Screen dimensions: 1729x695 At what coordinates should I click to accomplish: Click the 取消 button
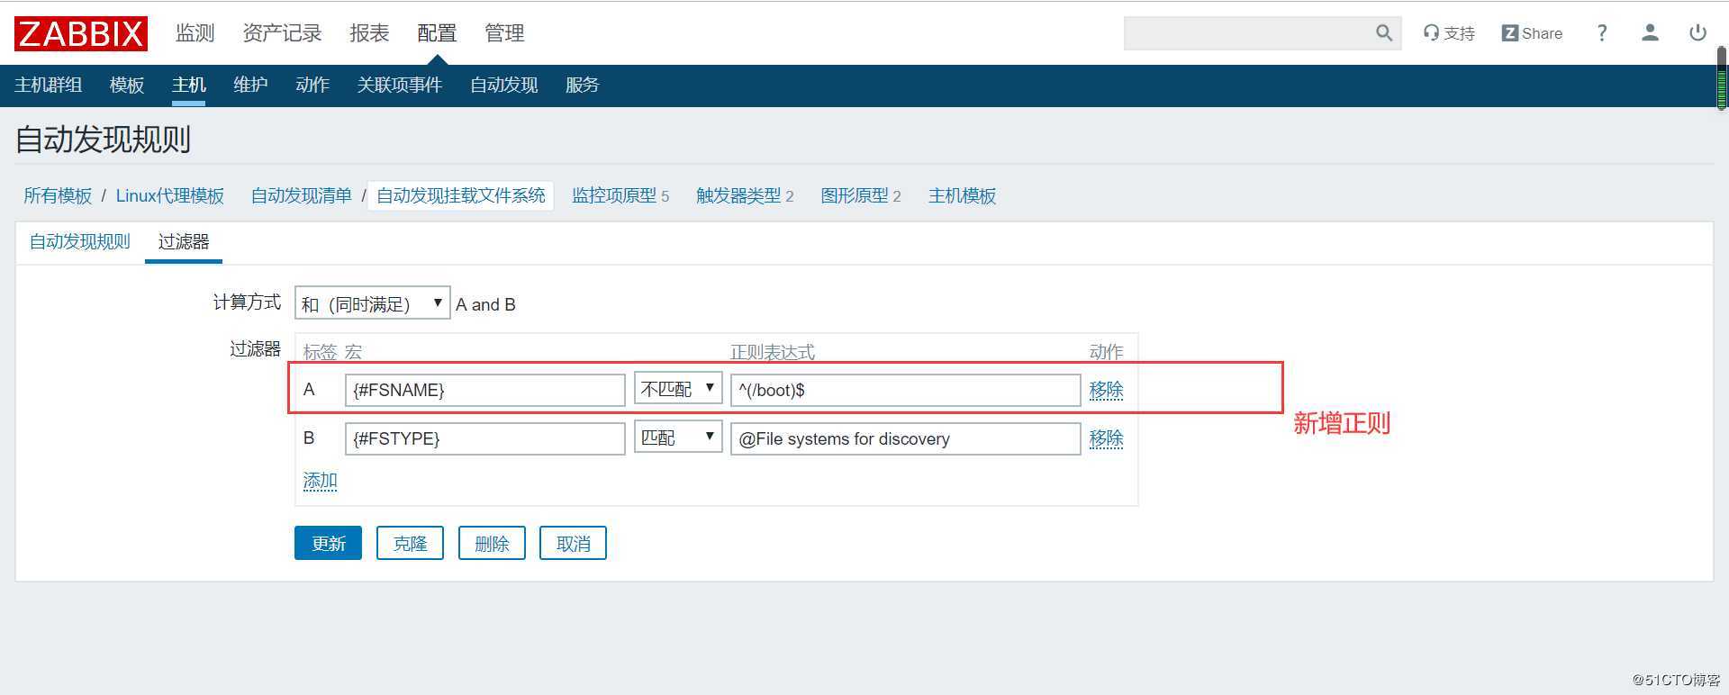[x=573, y=543]
